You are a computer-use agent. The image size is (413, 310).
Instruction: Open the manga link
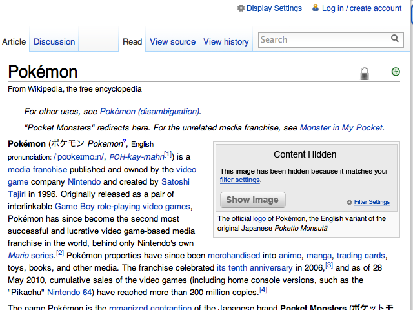tap(319, 256)
